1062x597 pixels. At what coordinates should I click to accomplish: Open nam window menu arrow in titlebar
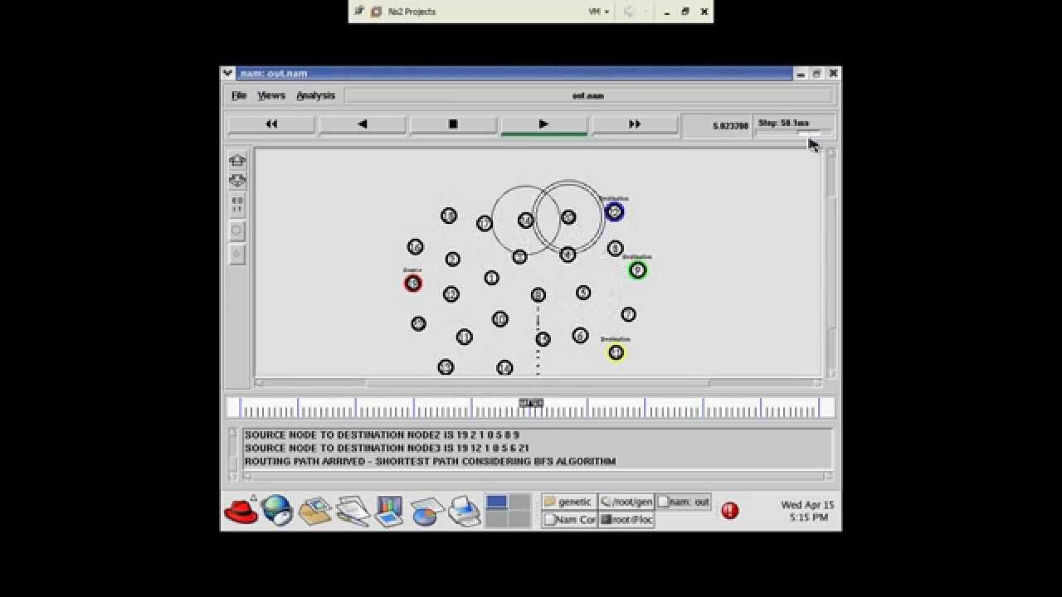tap(227, 74)
